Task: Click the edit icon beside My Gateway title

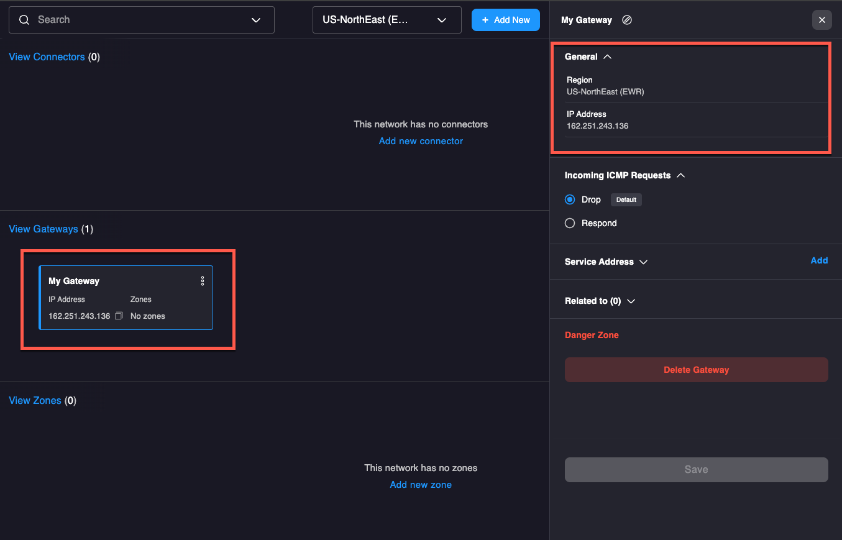Action: click(x=627, y=20)
